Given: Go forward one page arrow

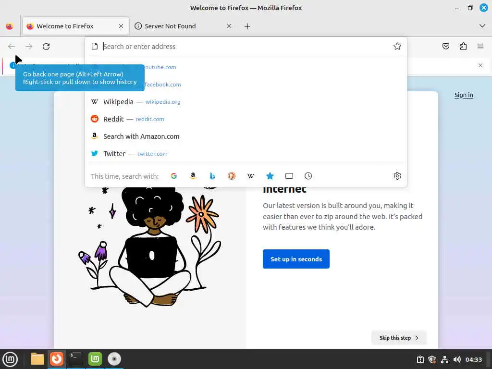Looking at the screenshot, I should coord(29,47).
